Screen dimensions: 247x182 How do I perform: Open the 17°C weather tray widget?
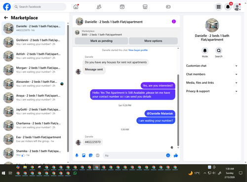pos(194,173)
